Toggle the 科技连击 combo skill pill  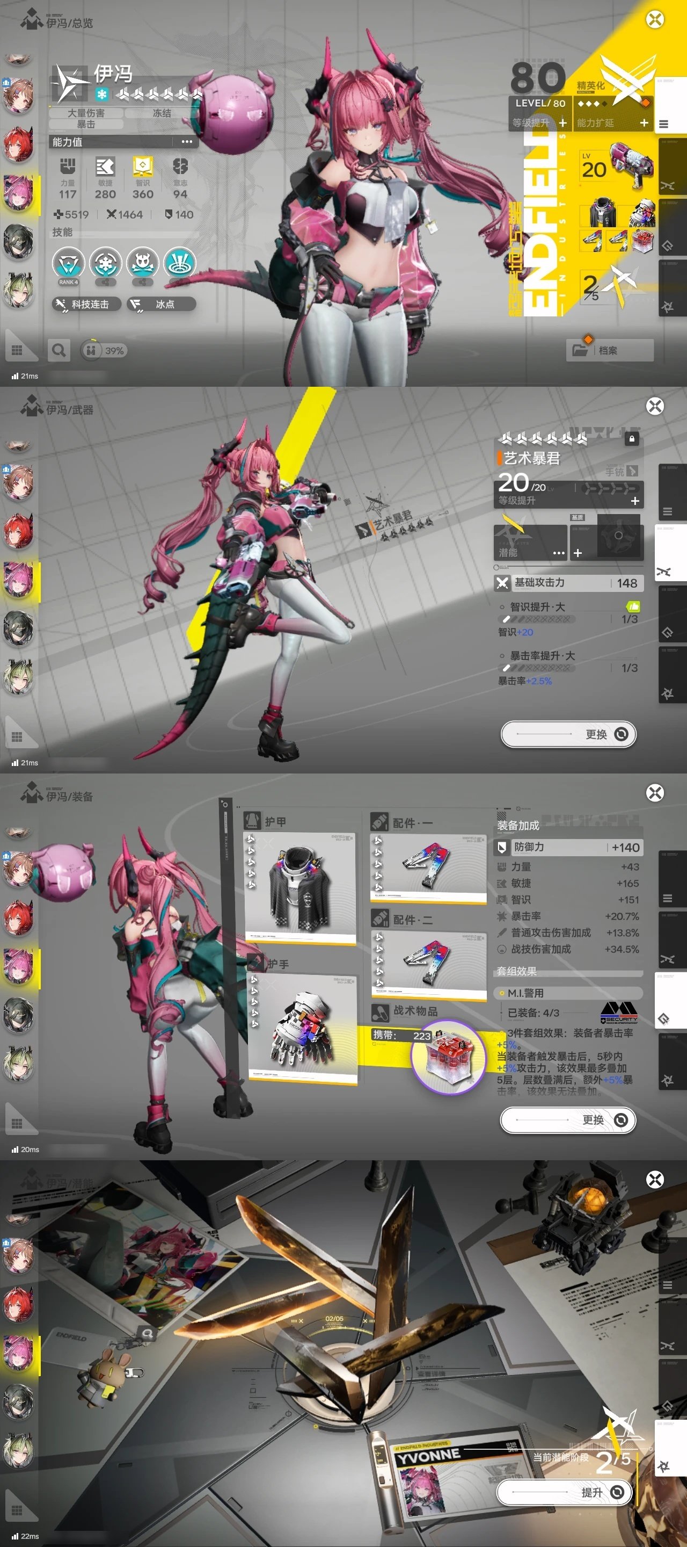pos(86,305)
